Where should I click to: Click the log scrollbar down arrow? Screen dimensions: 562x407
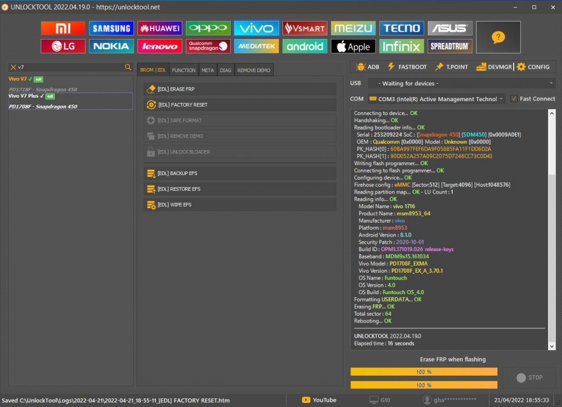[552, 347]
